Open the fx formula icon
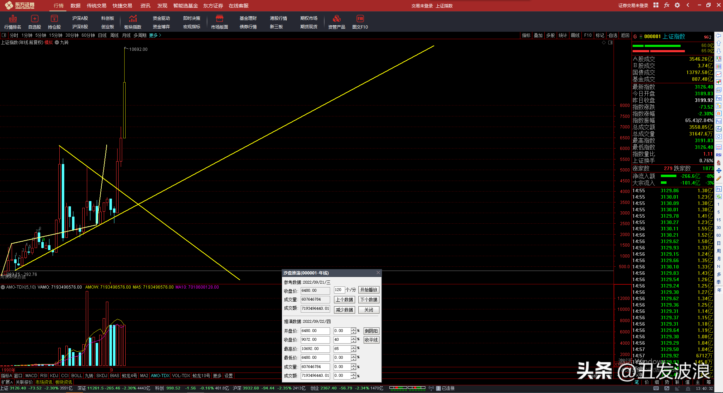The image size is (723, 393). (667, 5)
